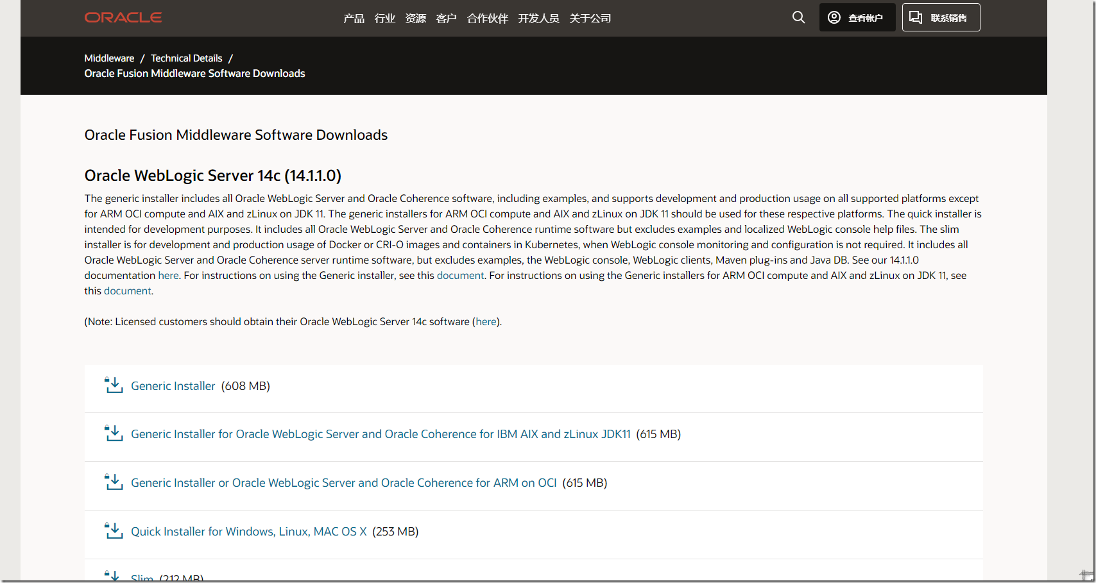
Task: Open licensed customers 'here' link
Action: tap(486, 321)
